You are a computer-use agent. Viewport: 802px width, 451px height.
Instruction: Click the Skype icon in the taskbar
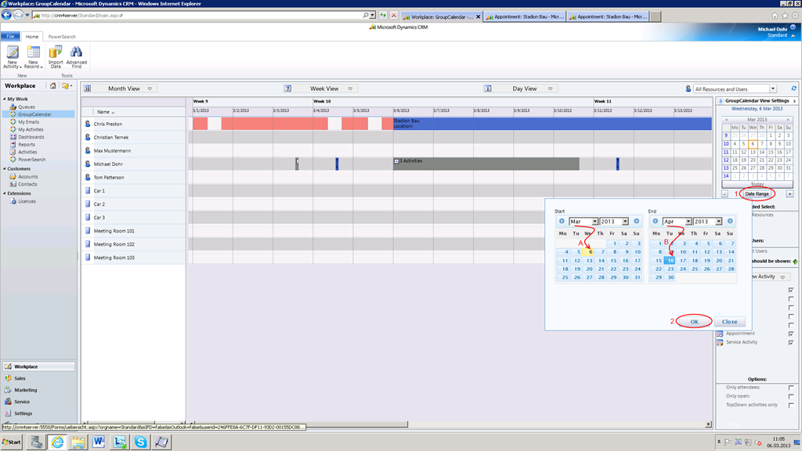tap(141, 442)
